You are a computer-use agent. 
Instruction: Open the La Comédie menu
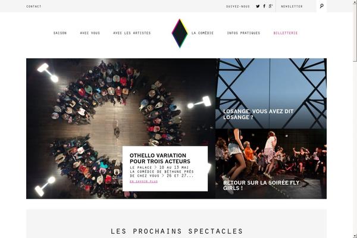coord(202,33)
